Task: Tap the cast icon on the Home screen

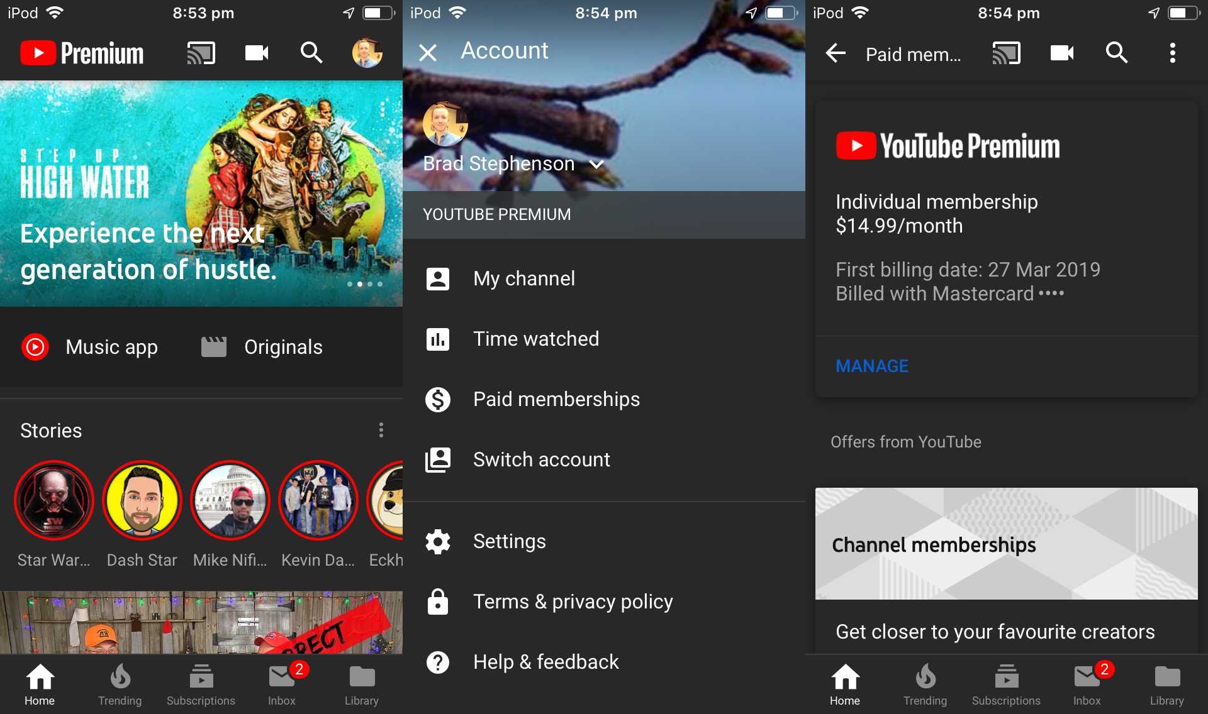Action: (x=201, y=53)
